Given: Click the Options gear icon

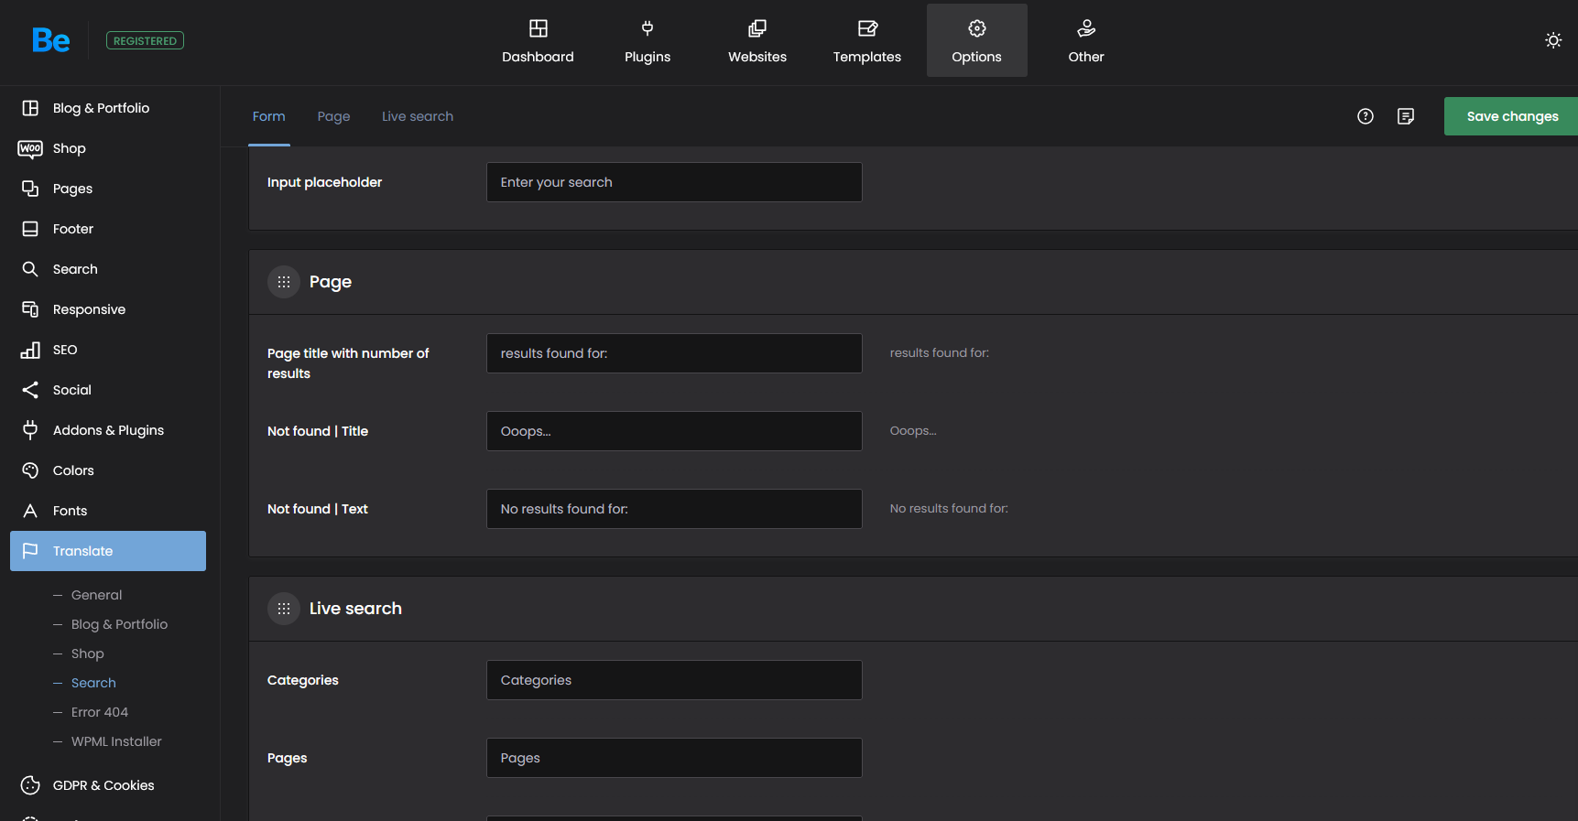Looking at the screenshot, I should click(x=977, y=28).
